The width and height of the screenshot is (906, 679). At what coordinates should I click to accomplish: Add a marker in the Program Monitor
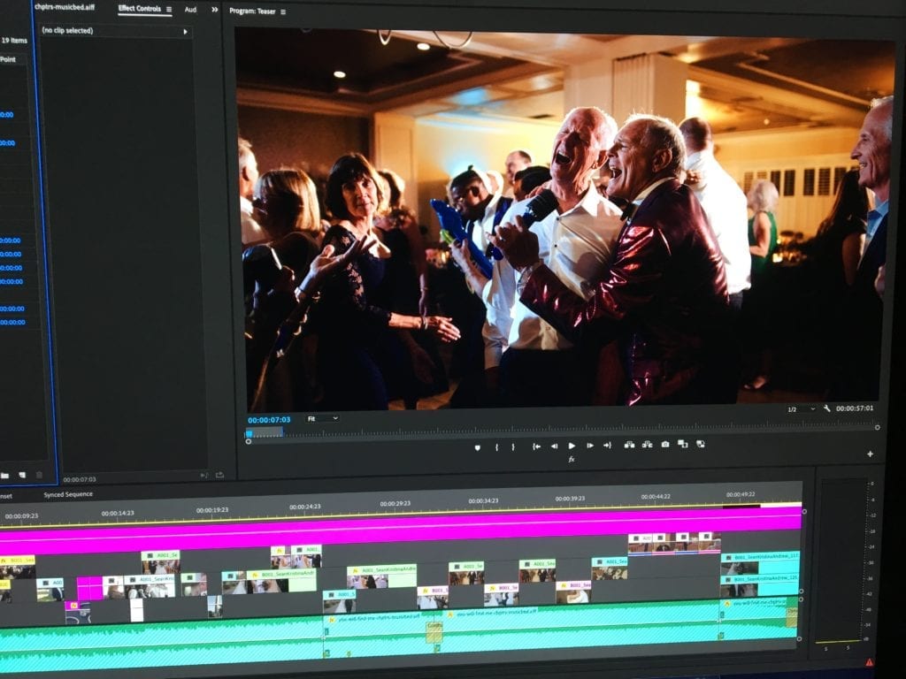[x=477, y=447]
